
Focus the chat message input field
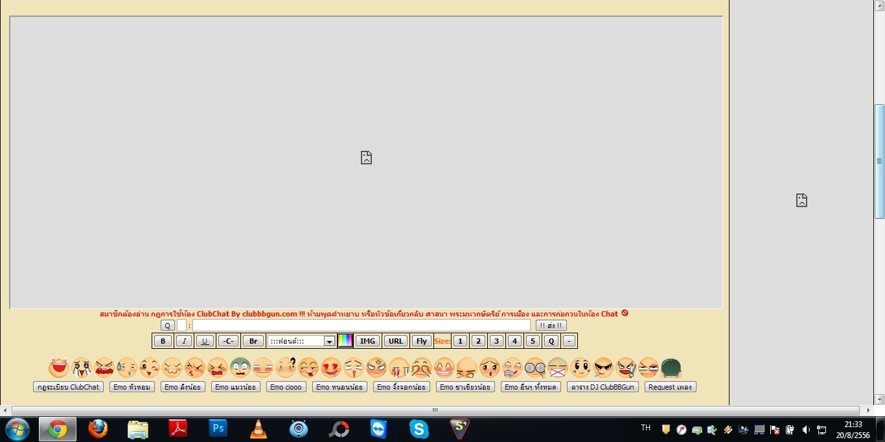tap(362, 326)
